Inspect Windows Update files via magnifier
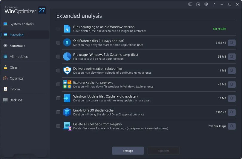 (232, 98)
